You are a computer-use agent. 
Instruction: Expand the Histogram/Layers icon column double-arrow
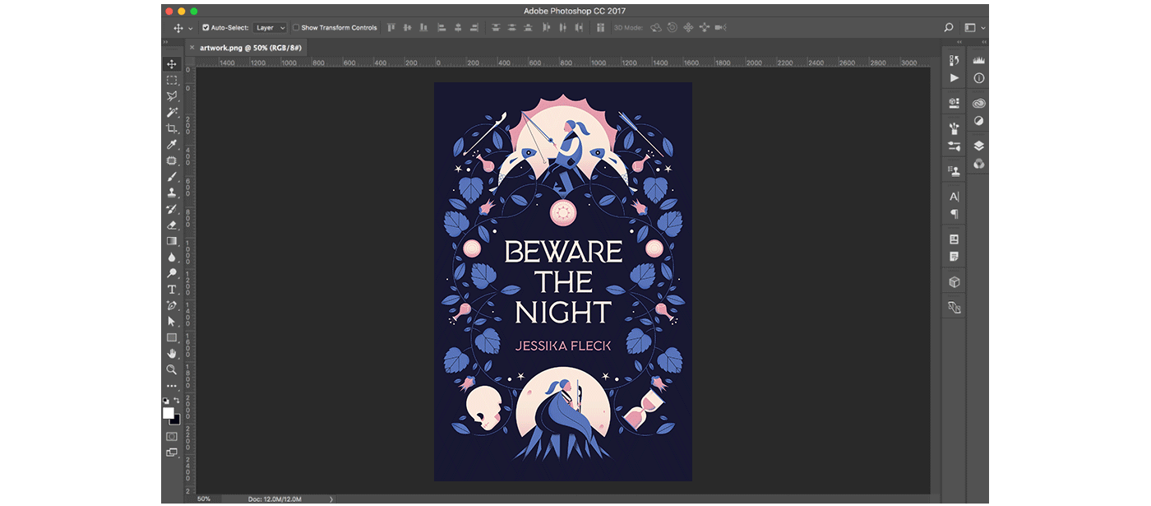[x=983, y=41]
